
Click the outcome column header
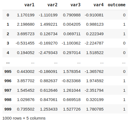click(x=116, y=5)
